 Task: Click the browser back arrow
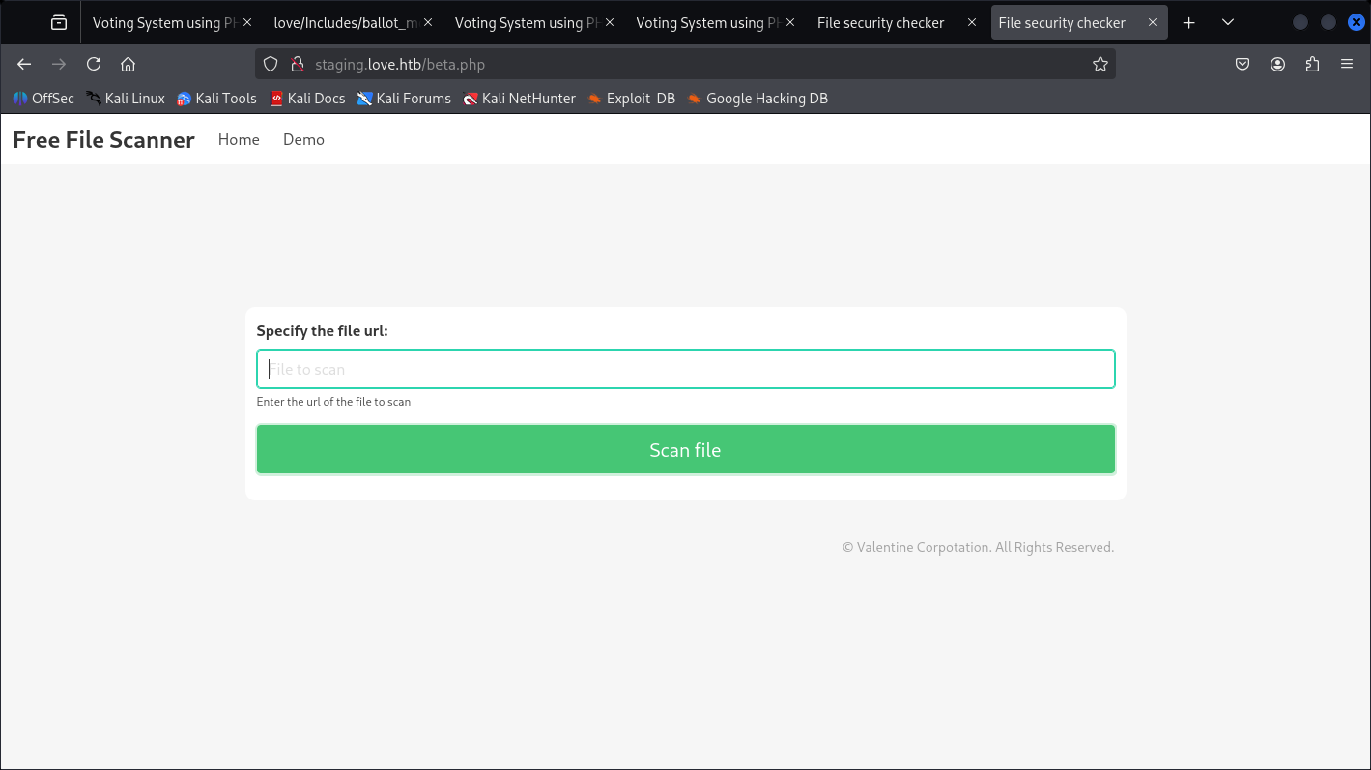[x=24, y=64]
